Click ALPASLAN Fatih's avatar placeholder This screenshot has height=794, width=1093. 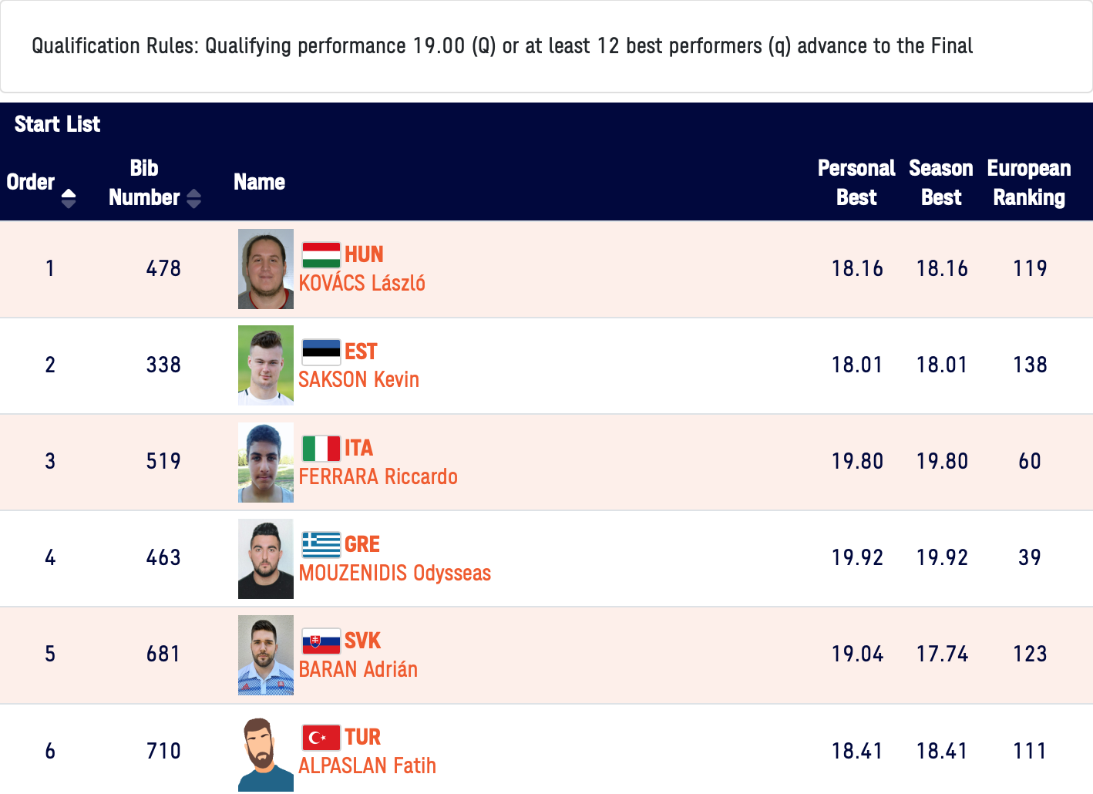(266, 754)
